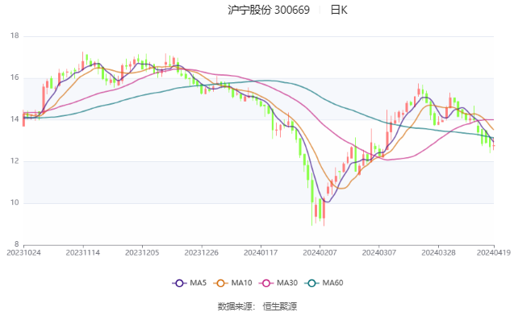Click the 20231114 date axis label
This screenshot has width=514, height=312.
[83, 252]
